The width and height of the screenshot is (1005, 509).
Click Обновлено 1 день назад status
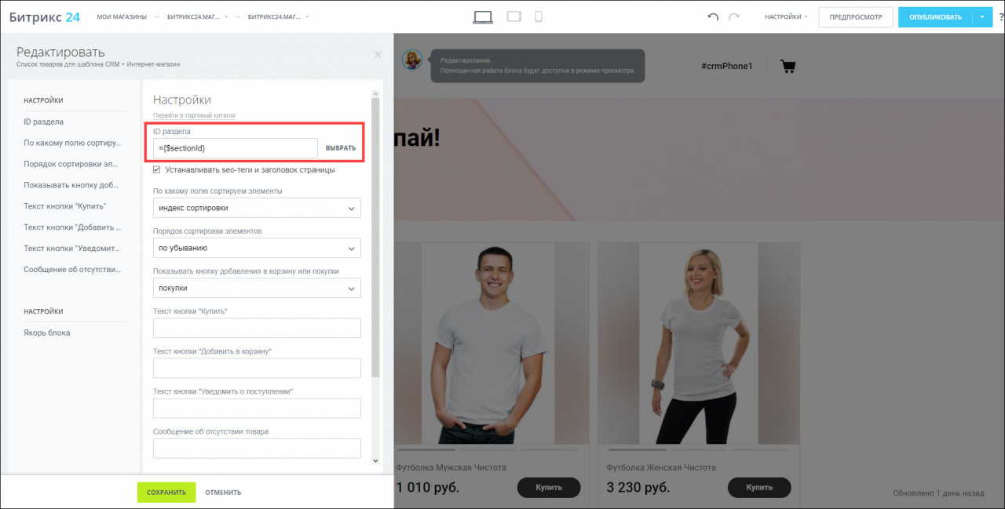click(938, 493)
